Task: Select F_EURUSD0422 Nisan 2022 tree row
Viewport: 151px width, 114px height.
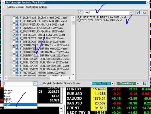Action: (45, 66)
